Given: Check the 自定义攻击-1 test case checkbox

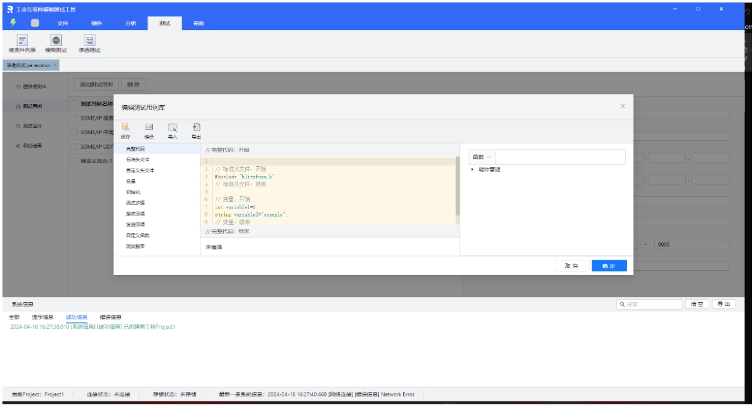Looking at the screenshot, I should click(75, 161).
